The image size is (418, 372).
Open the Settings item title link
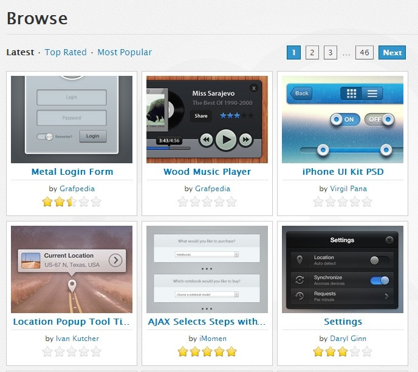point(343,322)
